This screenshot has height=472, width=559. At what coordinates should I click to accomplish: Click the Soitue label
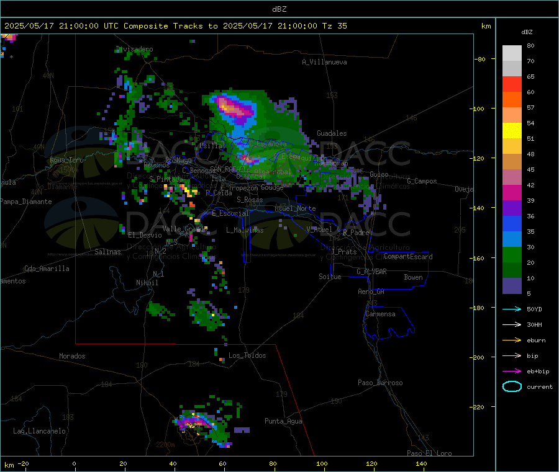330,276
